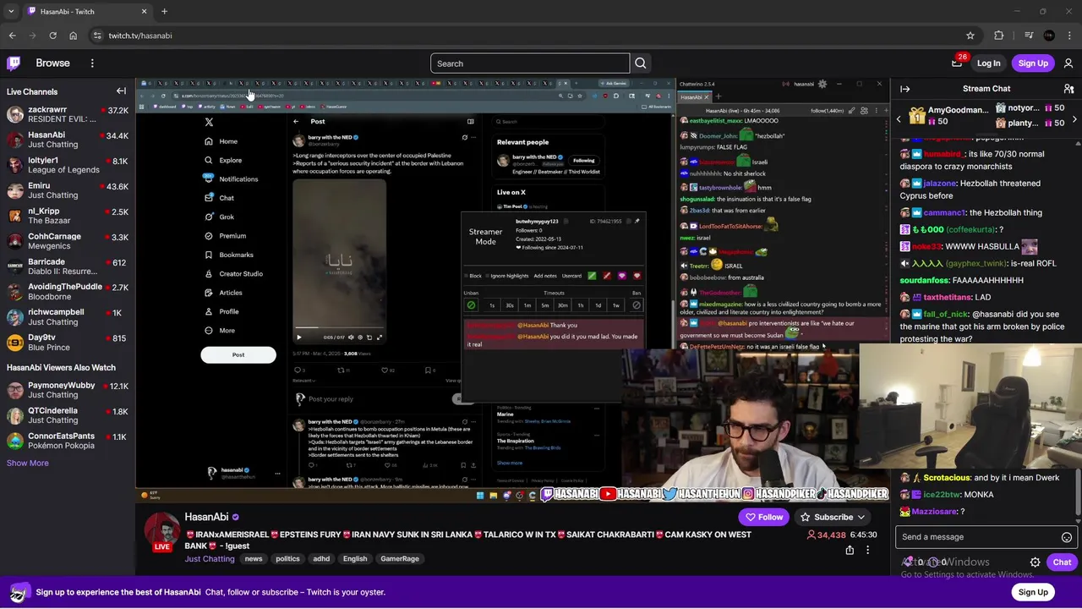The width and height of the screenshot is (1082, 609).
Task: Click the Twitch logo home icon
Action: [x=14, y=63]
